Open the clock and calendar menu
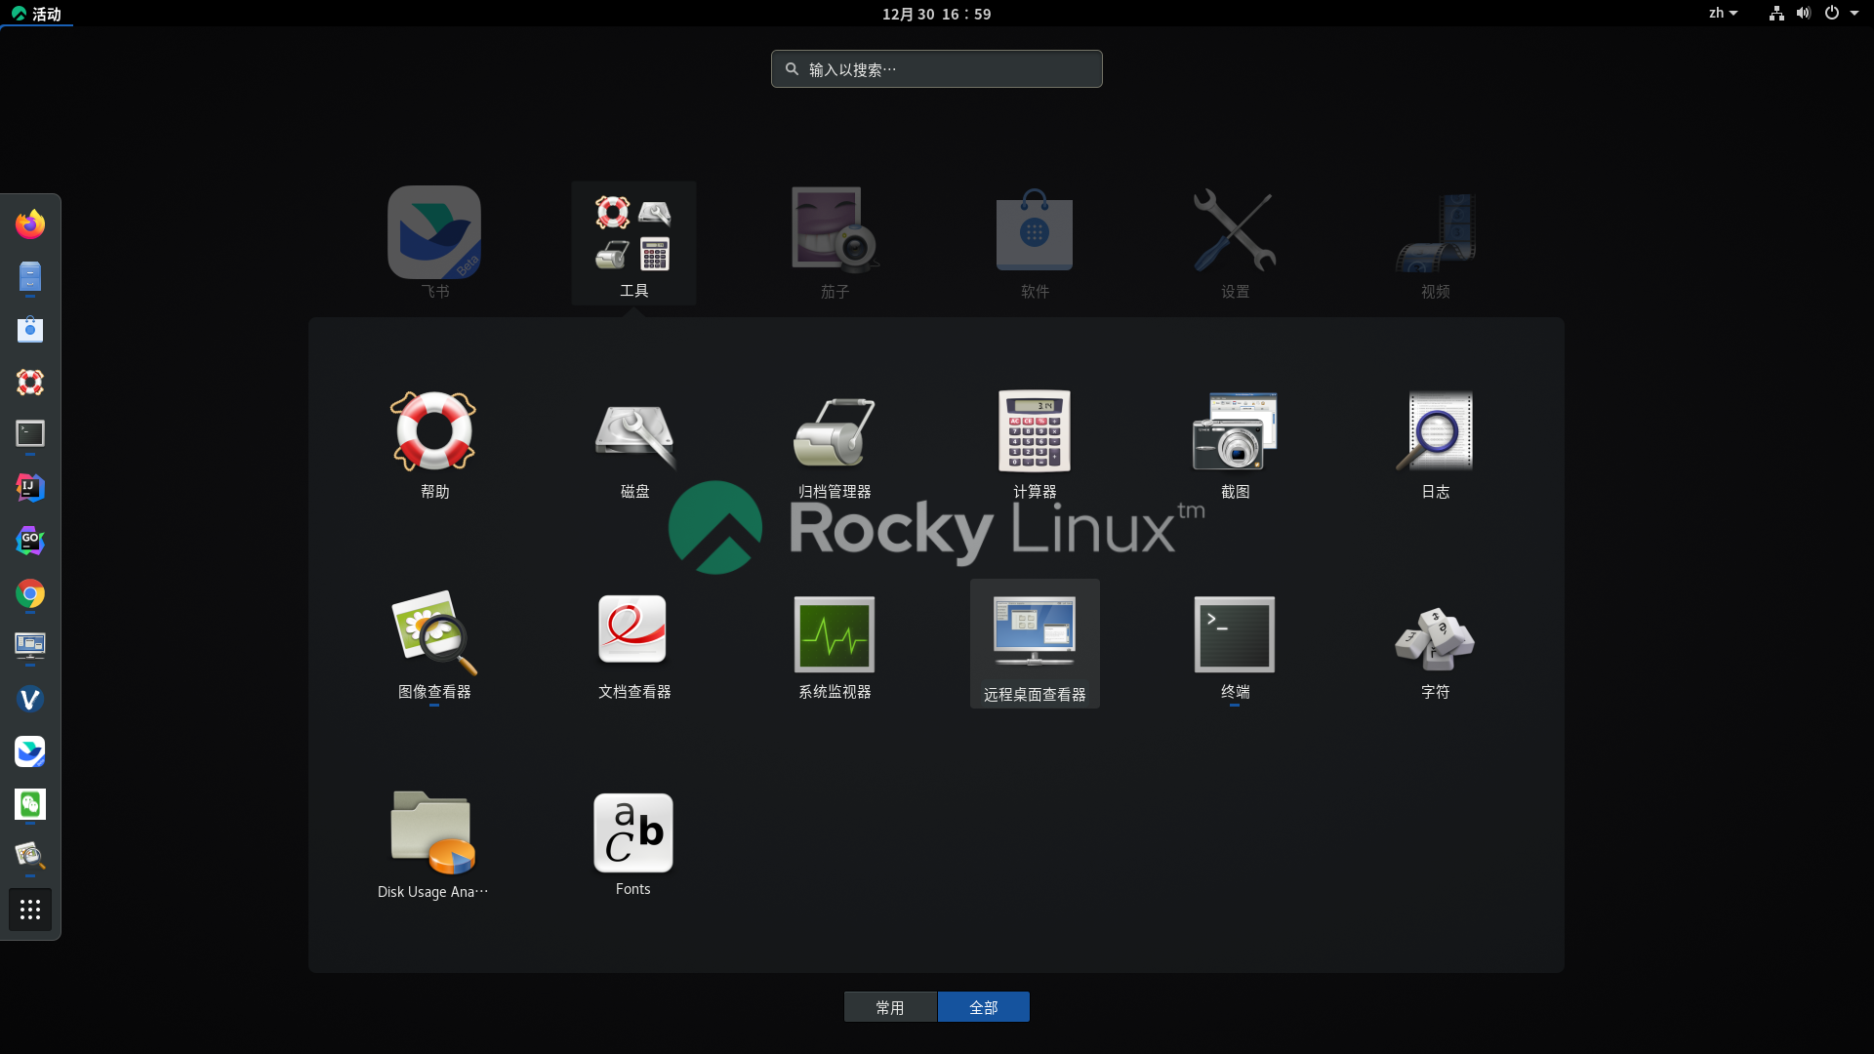 937,14
